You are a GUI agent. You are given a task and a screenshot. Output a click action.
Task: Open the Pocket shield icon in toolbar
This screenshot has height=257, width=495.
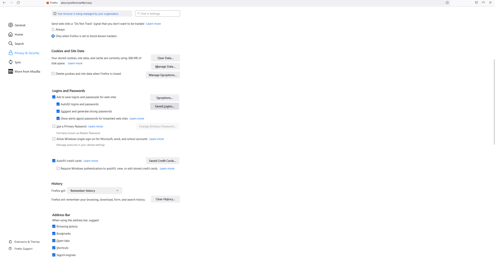click(476, 2)
